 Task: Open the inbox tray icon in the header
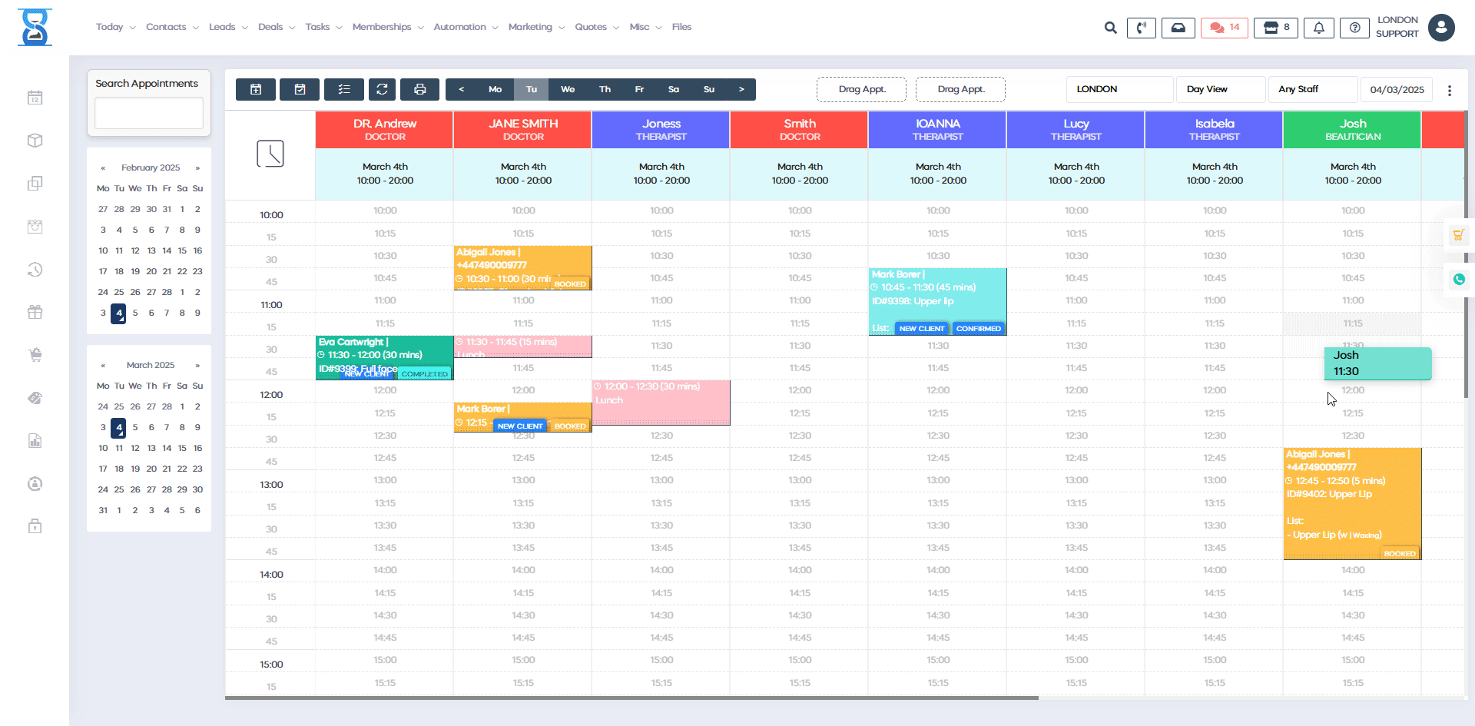point(1178,27)
